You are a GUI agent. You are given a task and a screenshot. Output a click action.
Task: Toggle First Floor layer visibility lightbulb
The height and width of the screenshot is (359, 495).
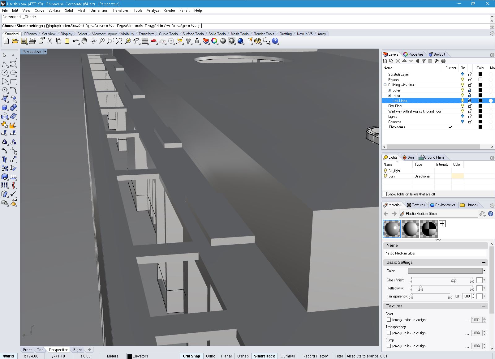[x=463, y=106]
